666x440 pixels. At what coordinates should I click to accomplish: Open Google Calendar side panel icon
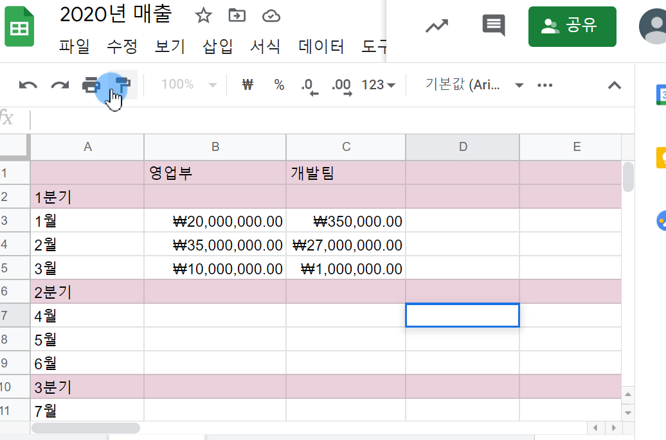coord(661,94)
